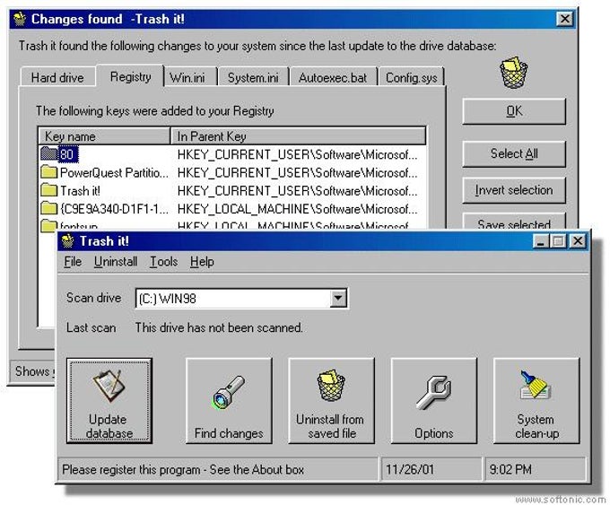This screenshot has height=505, width=610.
Task: Click the Update database label text
Action: (109, 426)
